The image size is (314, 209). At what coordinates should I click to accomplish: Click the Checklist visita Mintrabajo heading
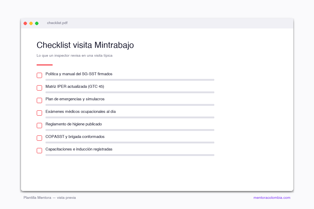(x=85, y=45)
